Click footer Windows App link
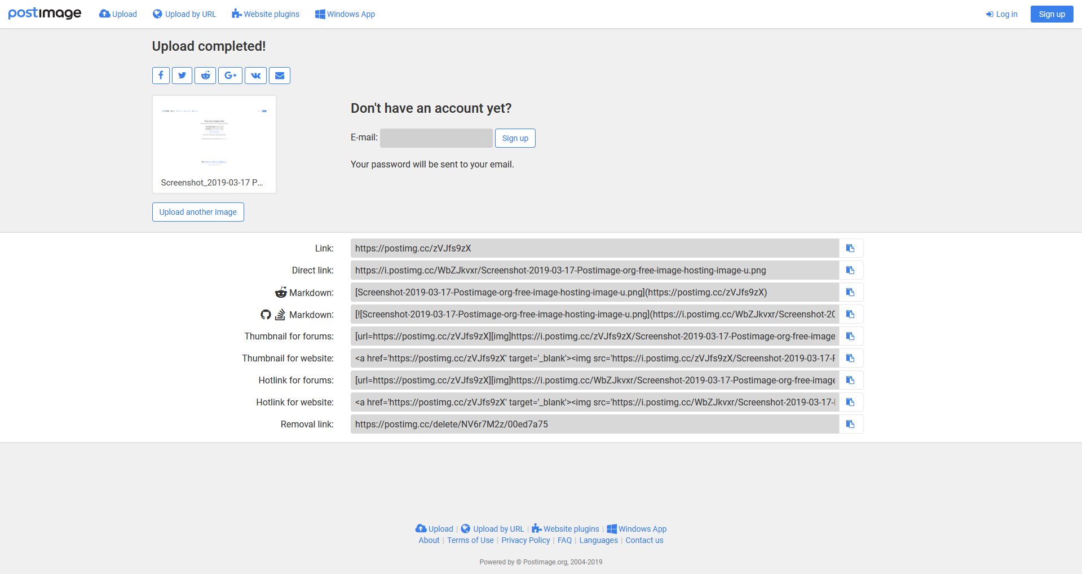 pyautogui.click(x=637, y=529)
